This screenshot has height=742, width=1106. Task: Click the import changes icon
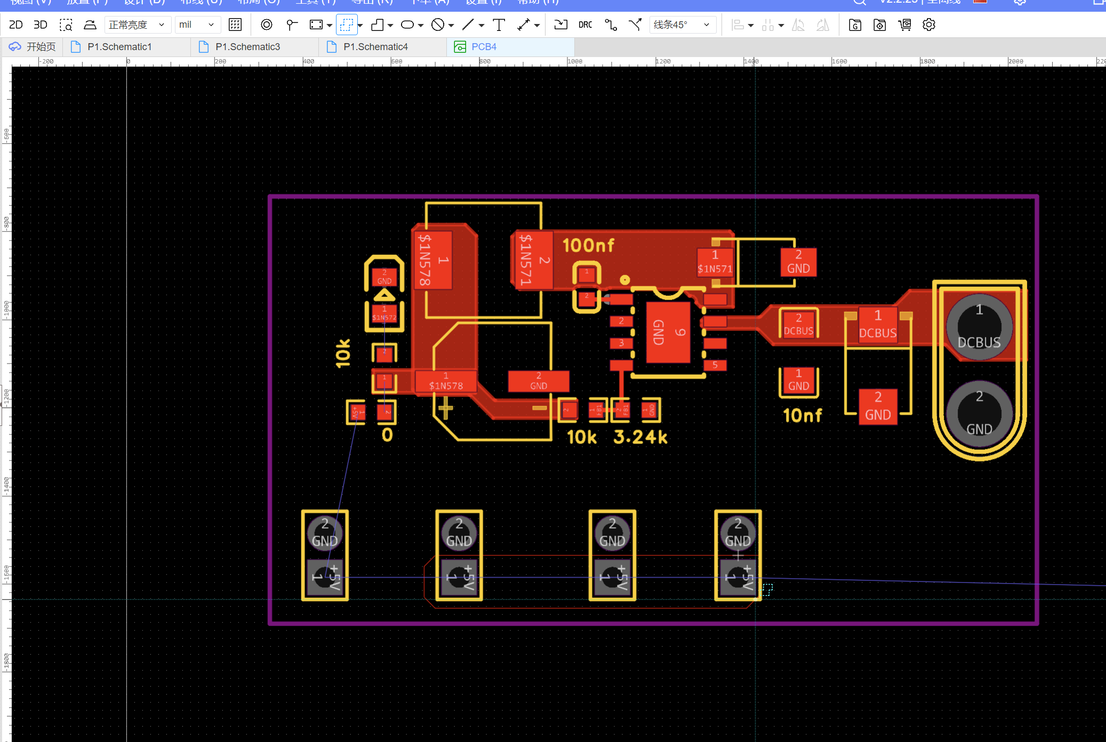point(561,25)
